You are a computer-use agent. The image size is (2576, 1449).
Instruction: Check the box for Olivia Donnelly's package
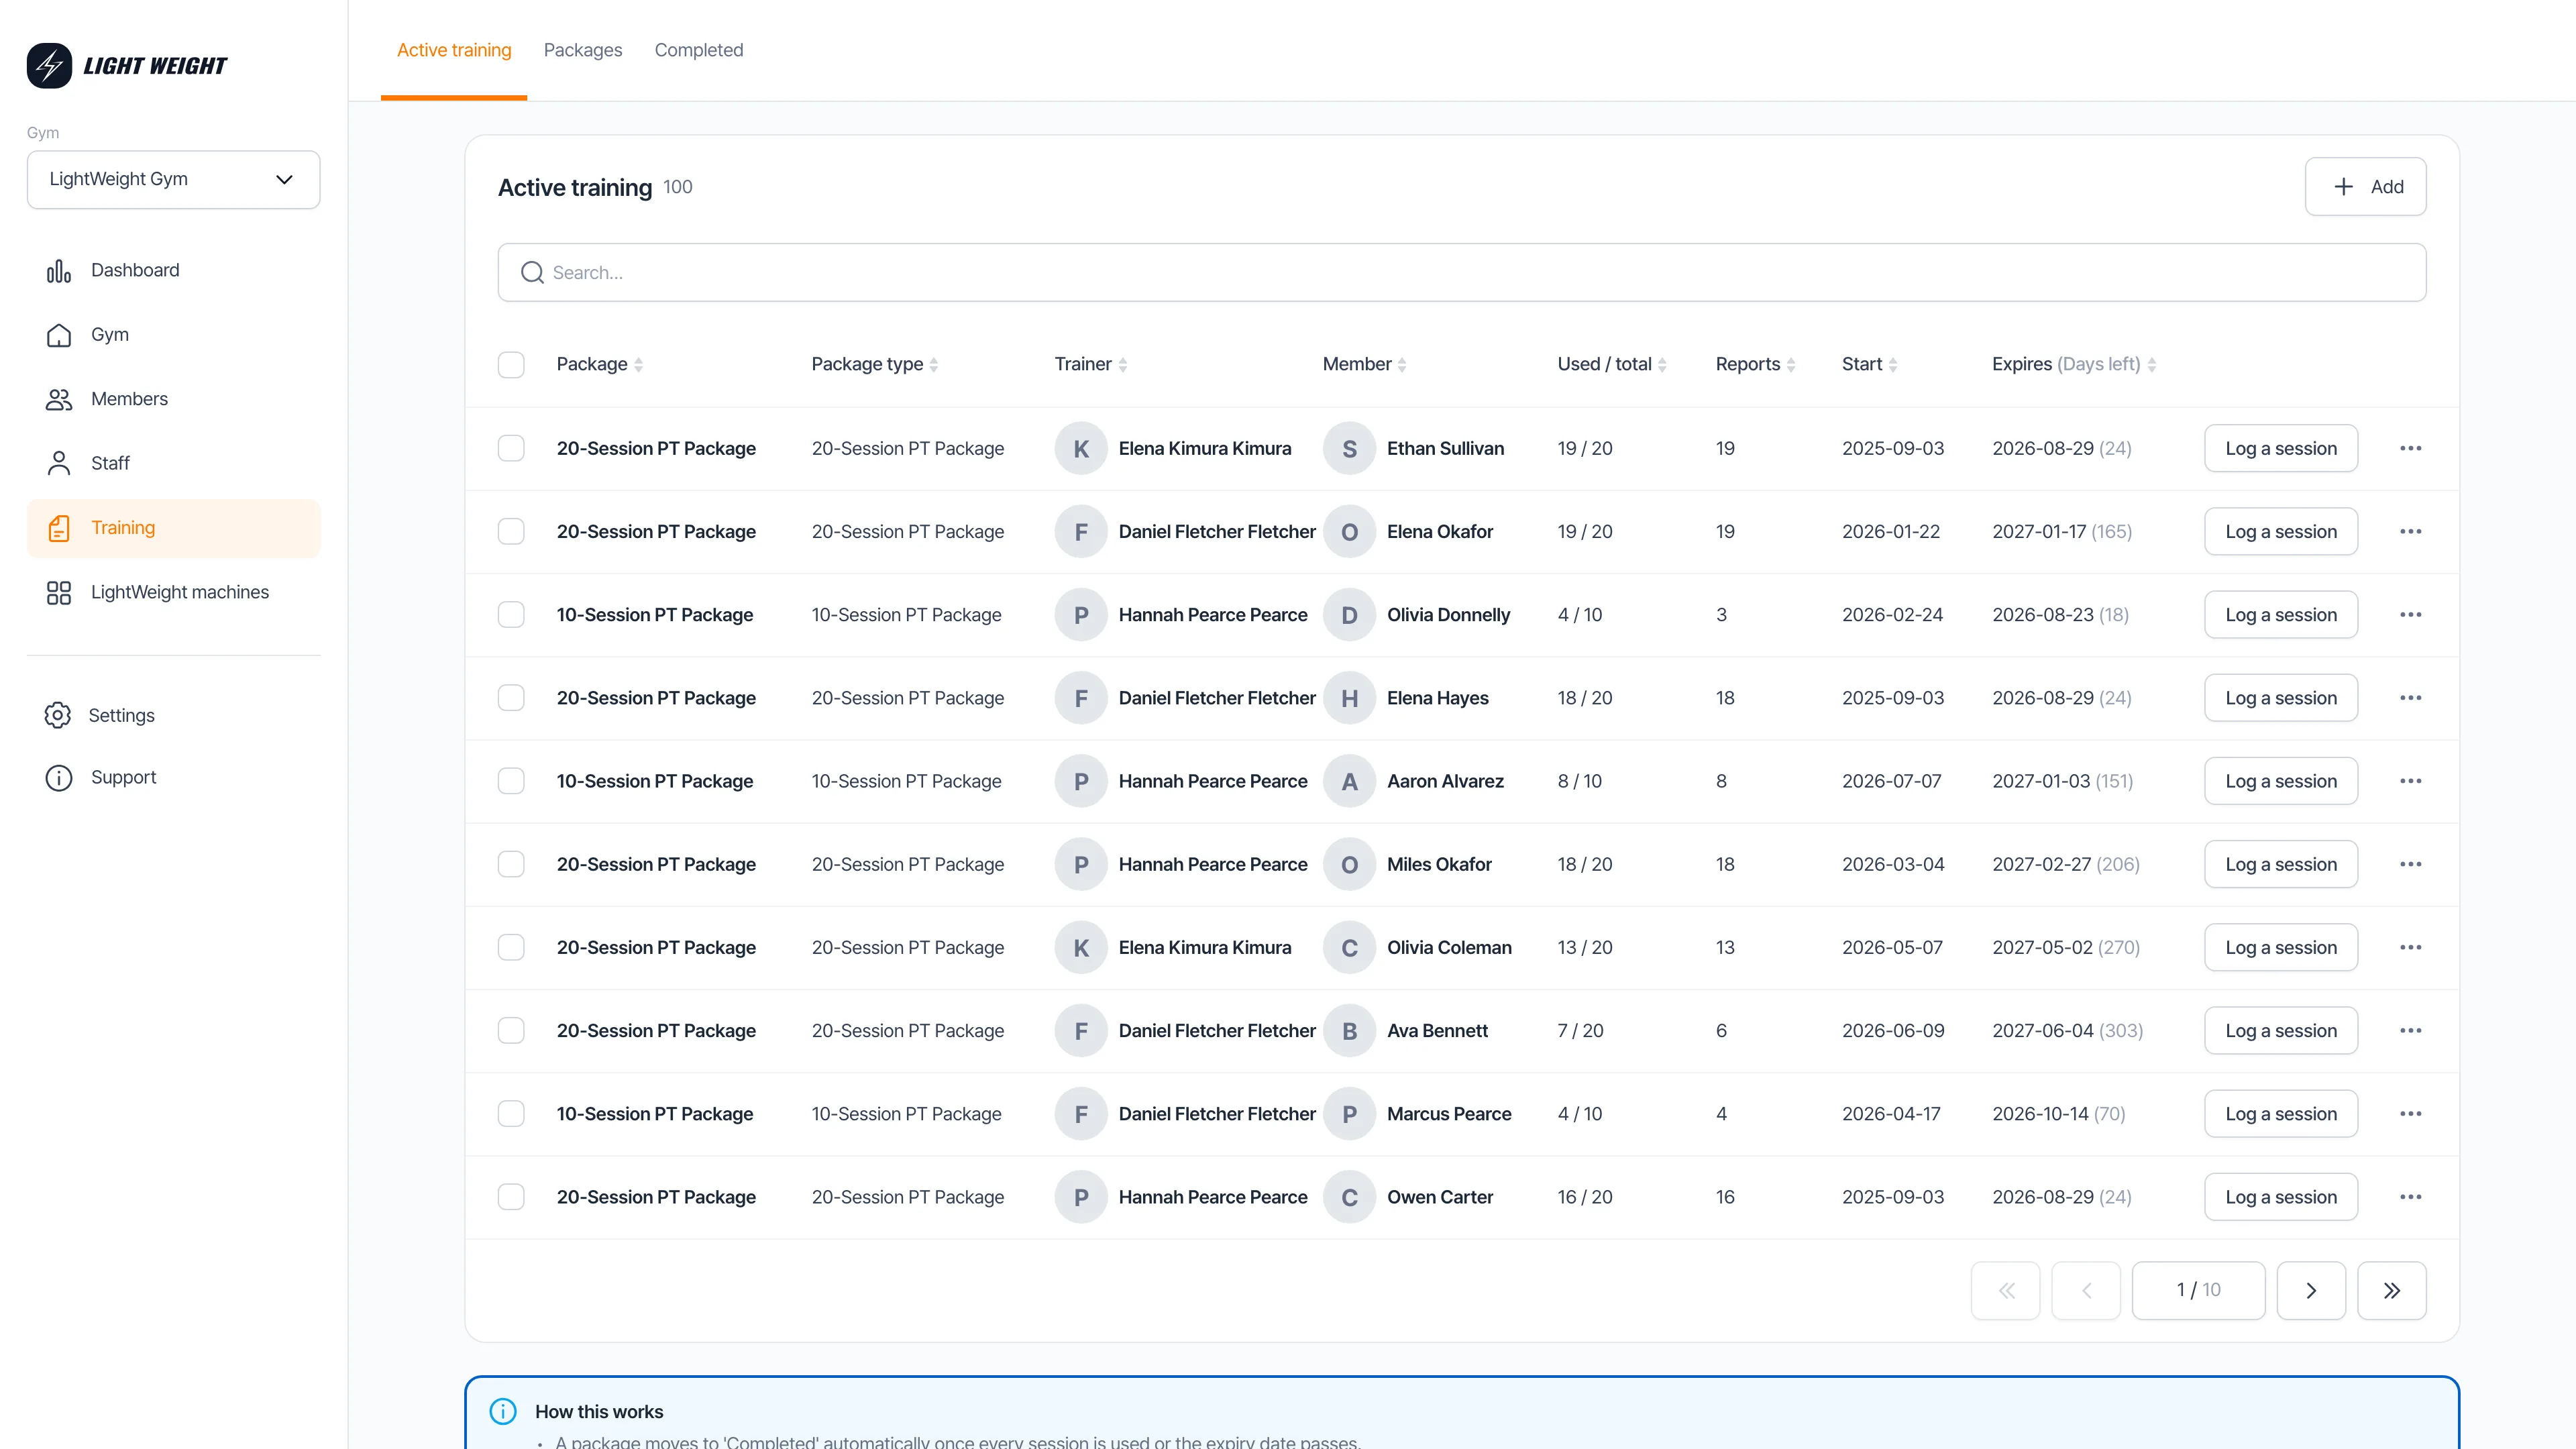pos(511,615)
